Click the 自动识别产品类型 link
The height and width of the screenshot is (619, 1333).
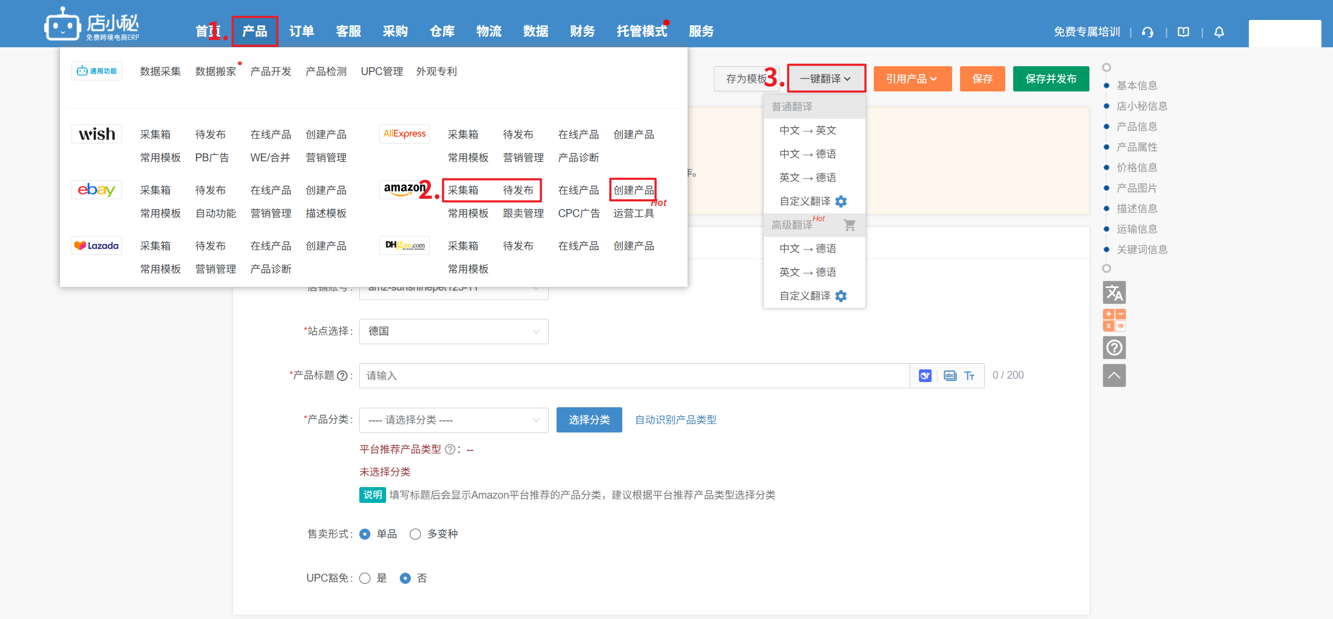(675, 420)
